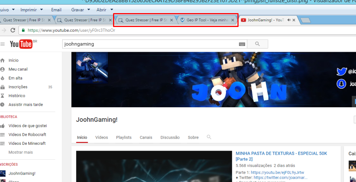The height and width of the screenshot is (182, 356).
Task: Open the Gravar menu
Action: tap(78, 10)
